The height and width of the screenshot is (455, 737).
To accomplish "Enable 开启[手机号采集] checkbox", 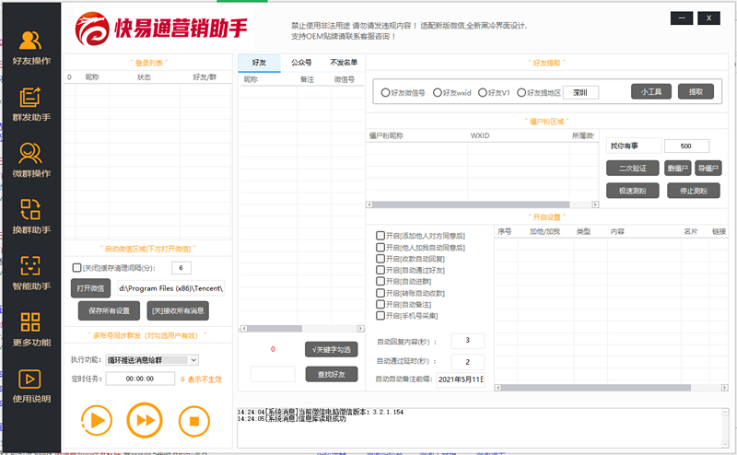I will point(380,315).
